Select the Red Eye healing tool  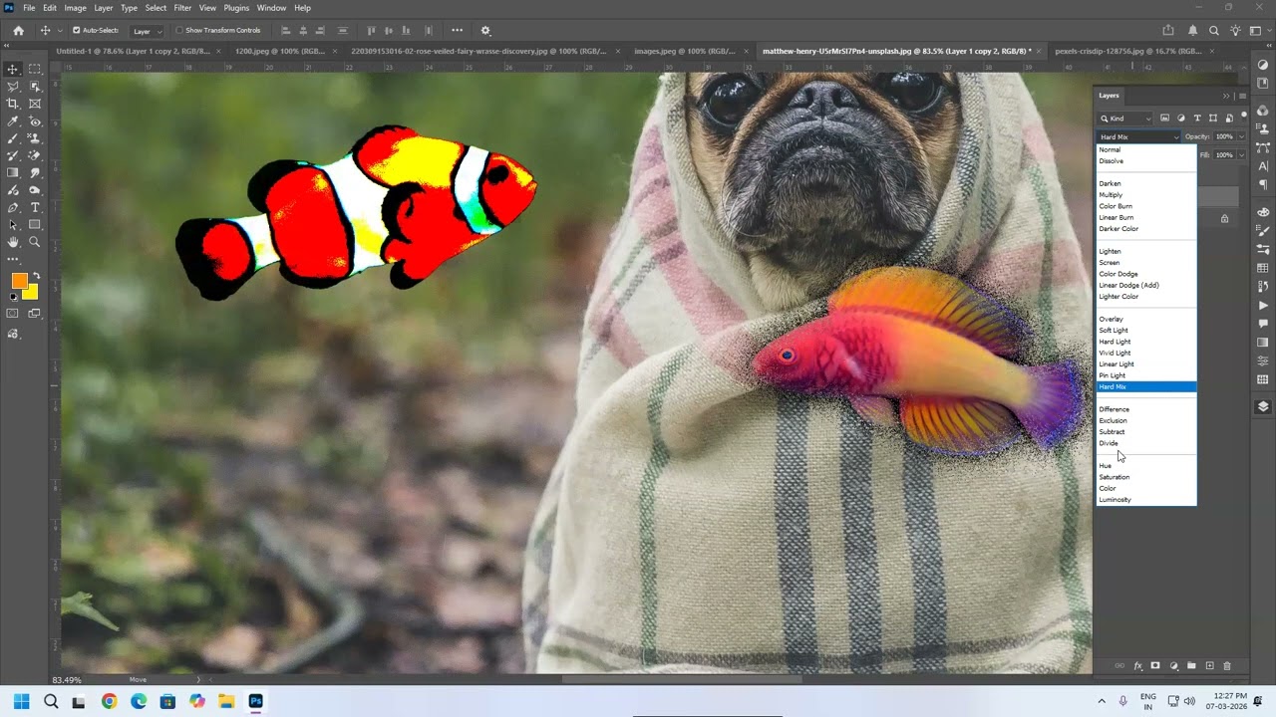(35, 121)
